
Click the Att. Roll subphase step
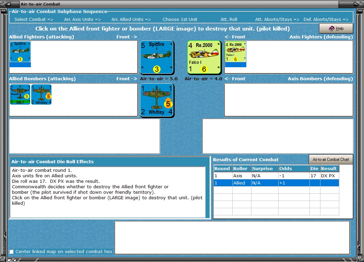tap(229, 20)
